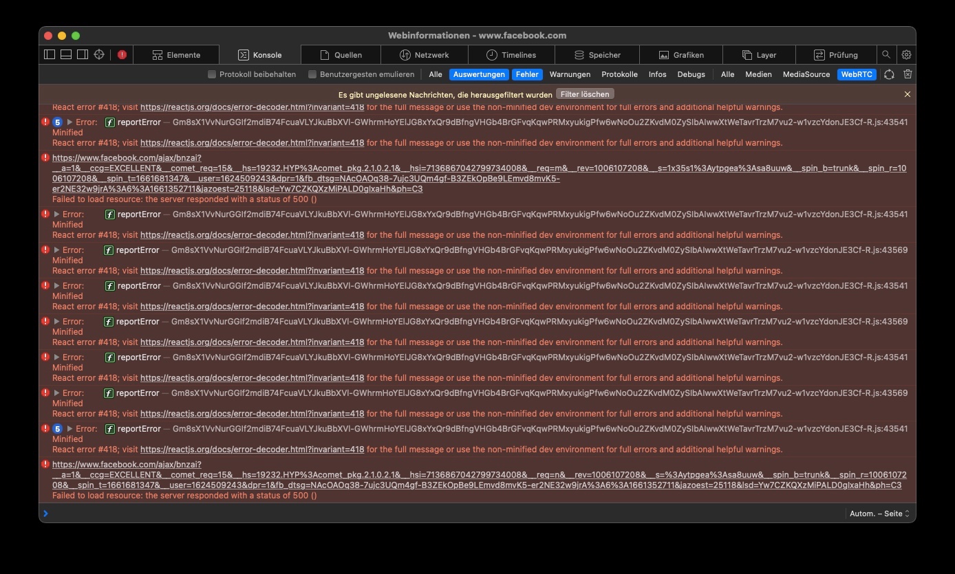Screen dimensions: 955x574
Task: Clear the console with the trash icon
Action: point(908,74)
